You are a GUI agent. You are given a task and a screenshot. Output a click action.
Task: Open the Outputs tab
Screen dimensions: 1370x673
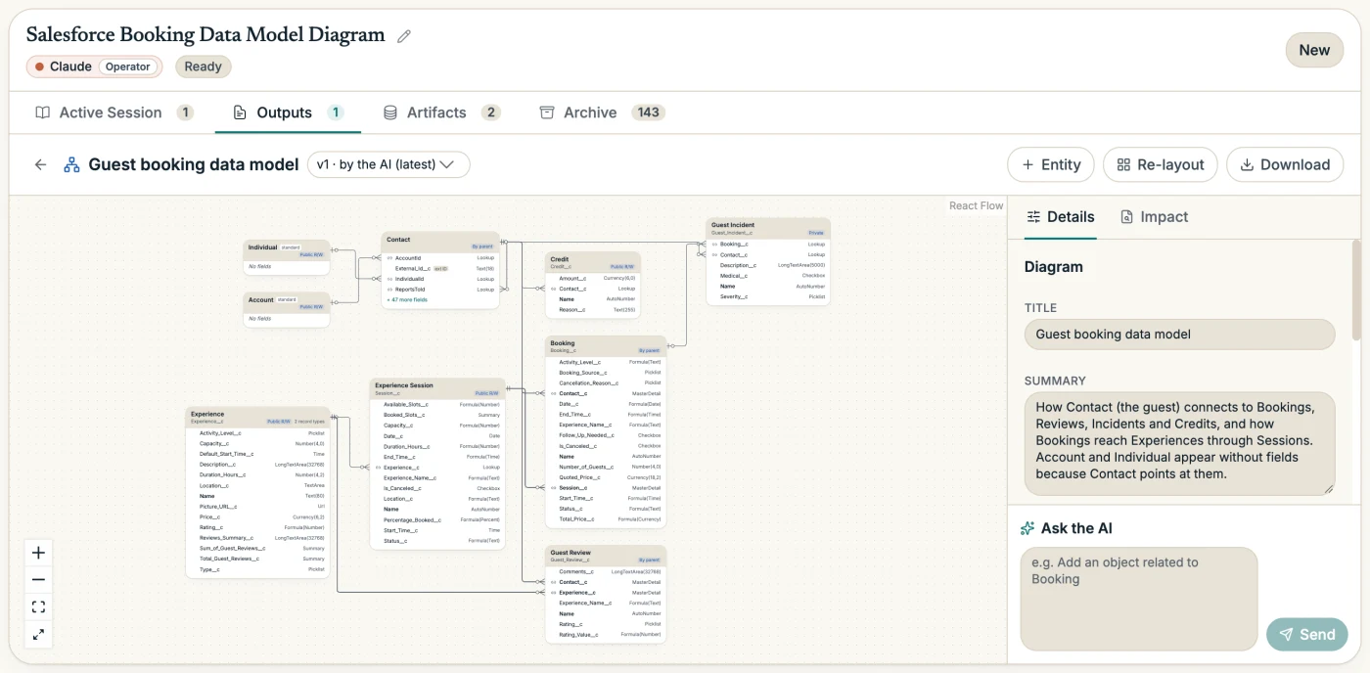pyautogui.click(x=289, y=112)
